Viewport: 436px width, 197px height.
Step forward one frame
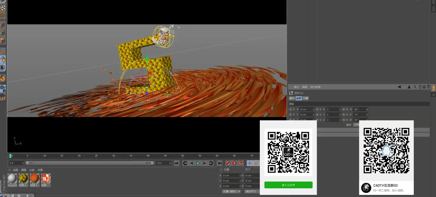pyautogui.click(x=204, y=163)
